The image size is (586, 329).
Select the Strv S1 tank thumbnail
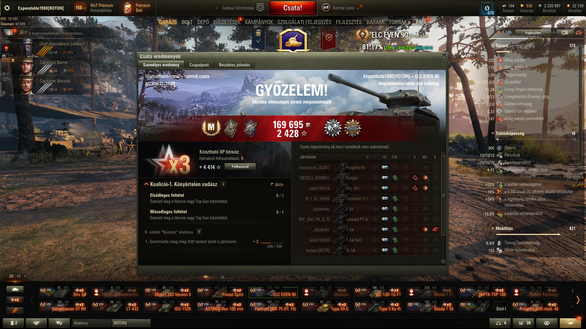[63, 292]
